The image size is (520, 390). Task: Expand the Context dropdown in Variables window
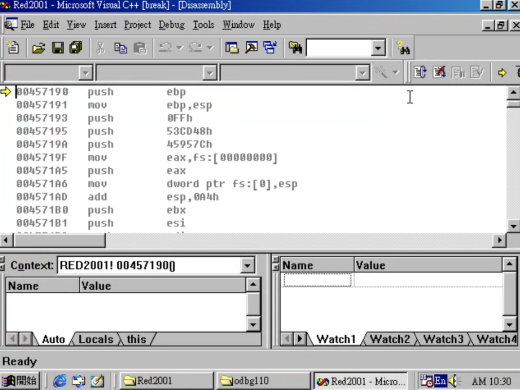point(247,266)
